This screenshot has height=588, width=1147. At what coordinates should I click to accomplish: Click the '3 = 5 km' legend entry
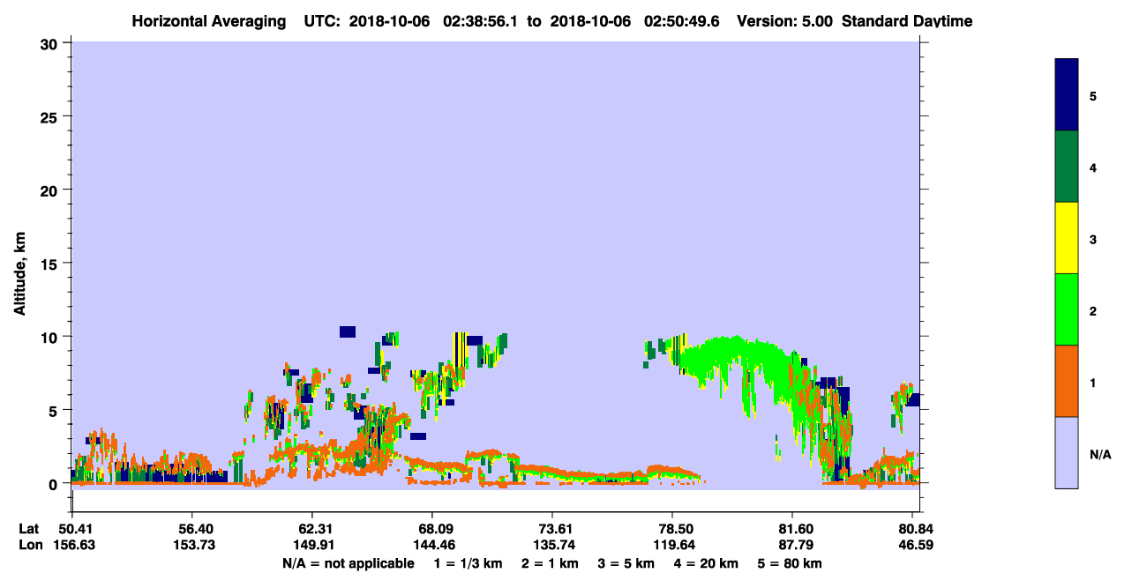click(x=626, y=563)
